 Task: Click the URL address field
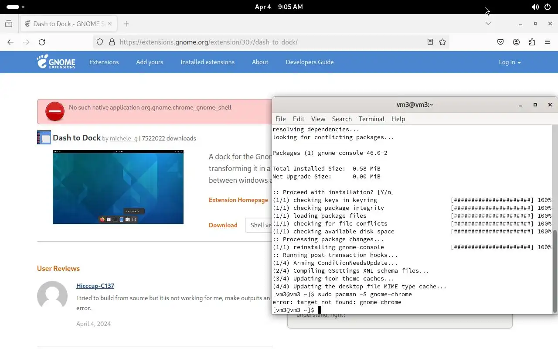[270, 42]
